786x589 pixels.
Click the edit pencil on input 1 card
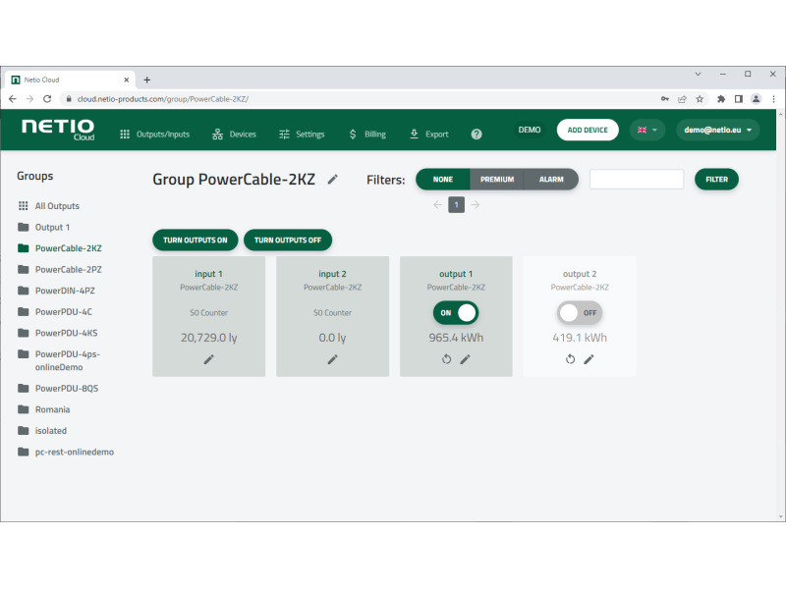[209, 359]
